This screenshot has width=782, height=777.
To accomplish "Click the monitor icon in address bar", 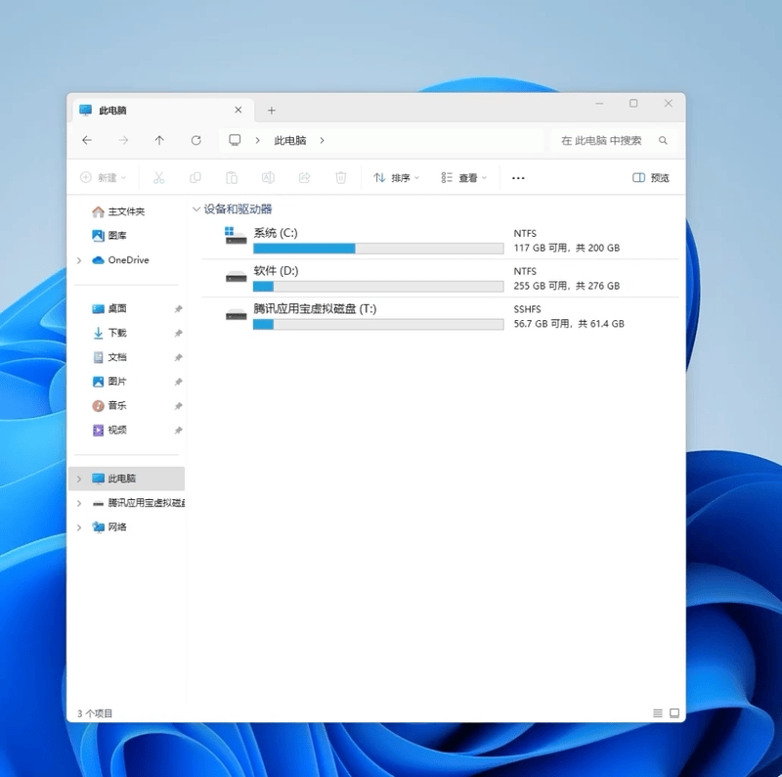I will coord(235,140).
